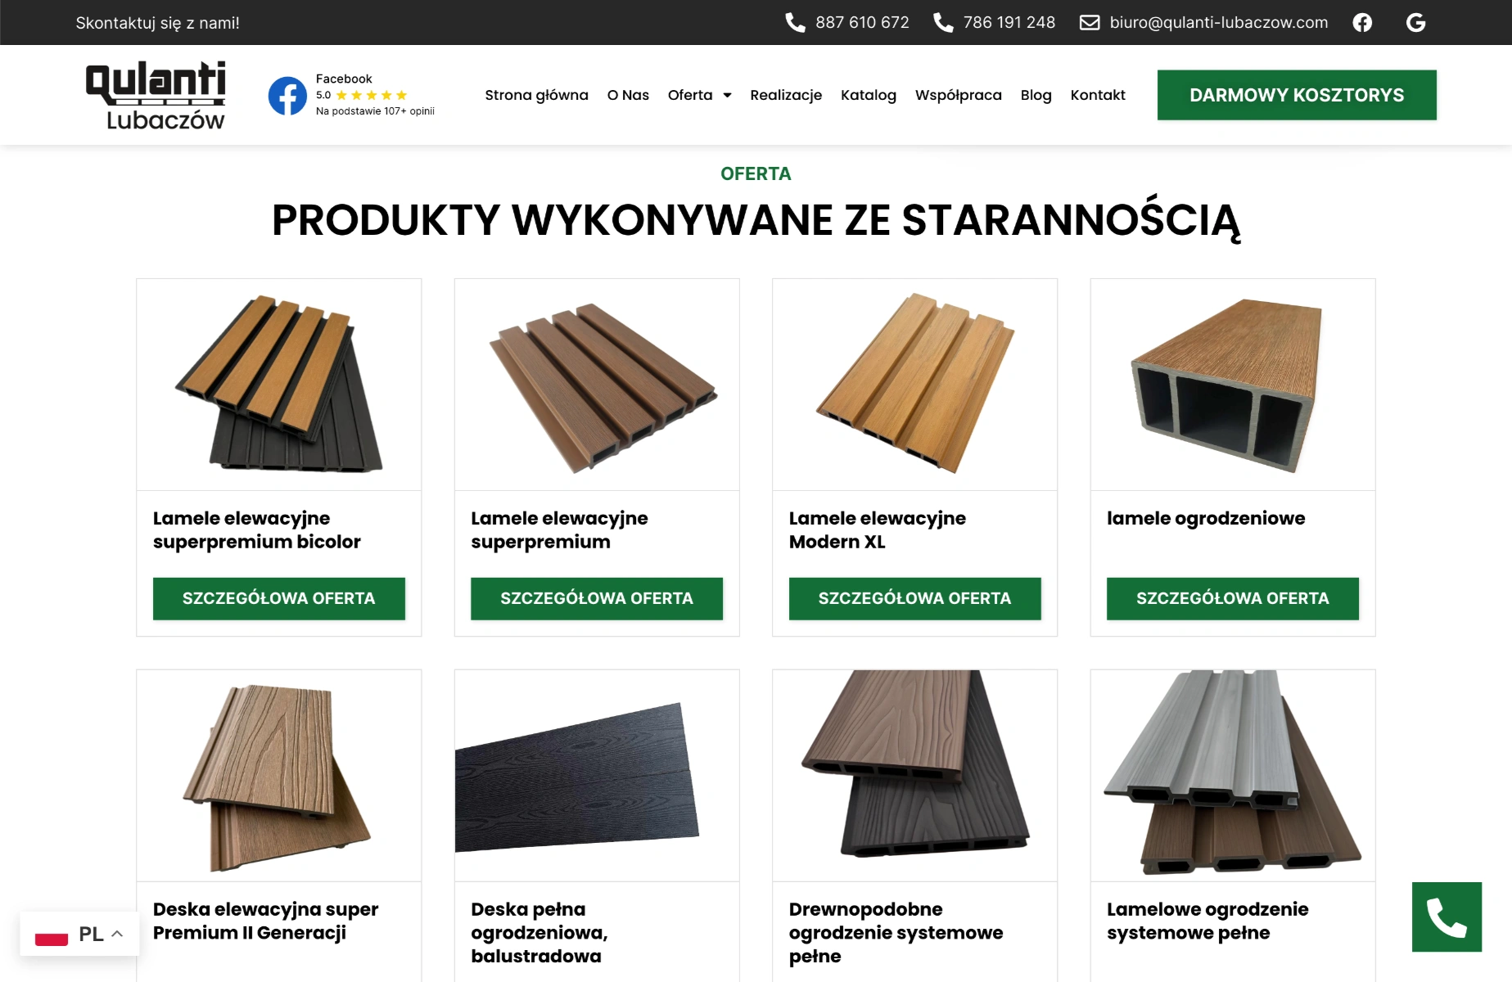Screen dimensions: 1512x982
Task: Open the Katalog menu item
Action: (869, 95)
